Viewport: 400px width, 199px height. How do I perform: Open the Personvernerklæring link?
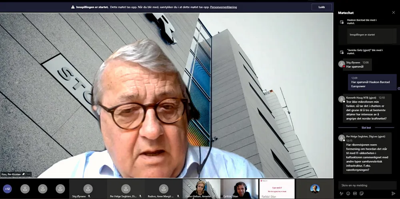(224, 7)
